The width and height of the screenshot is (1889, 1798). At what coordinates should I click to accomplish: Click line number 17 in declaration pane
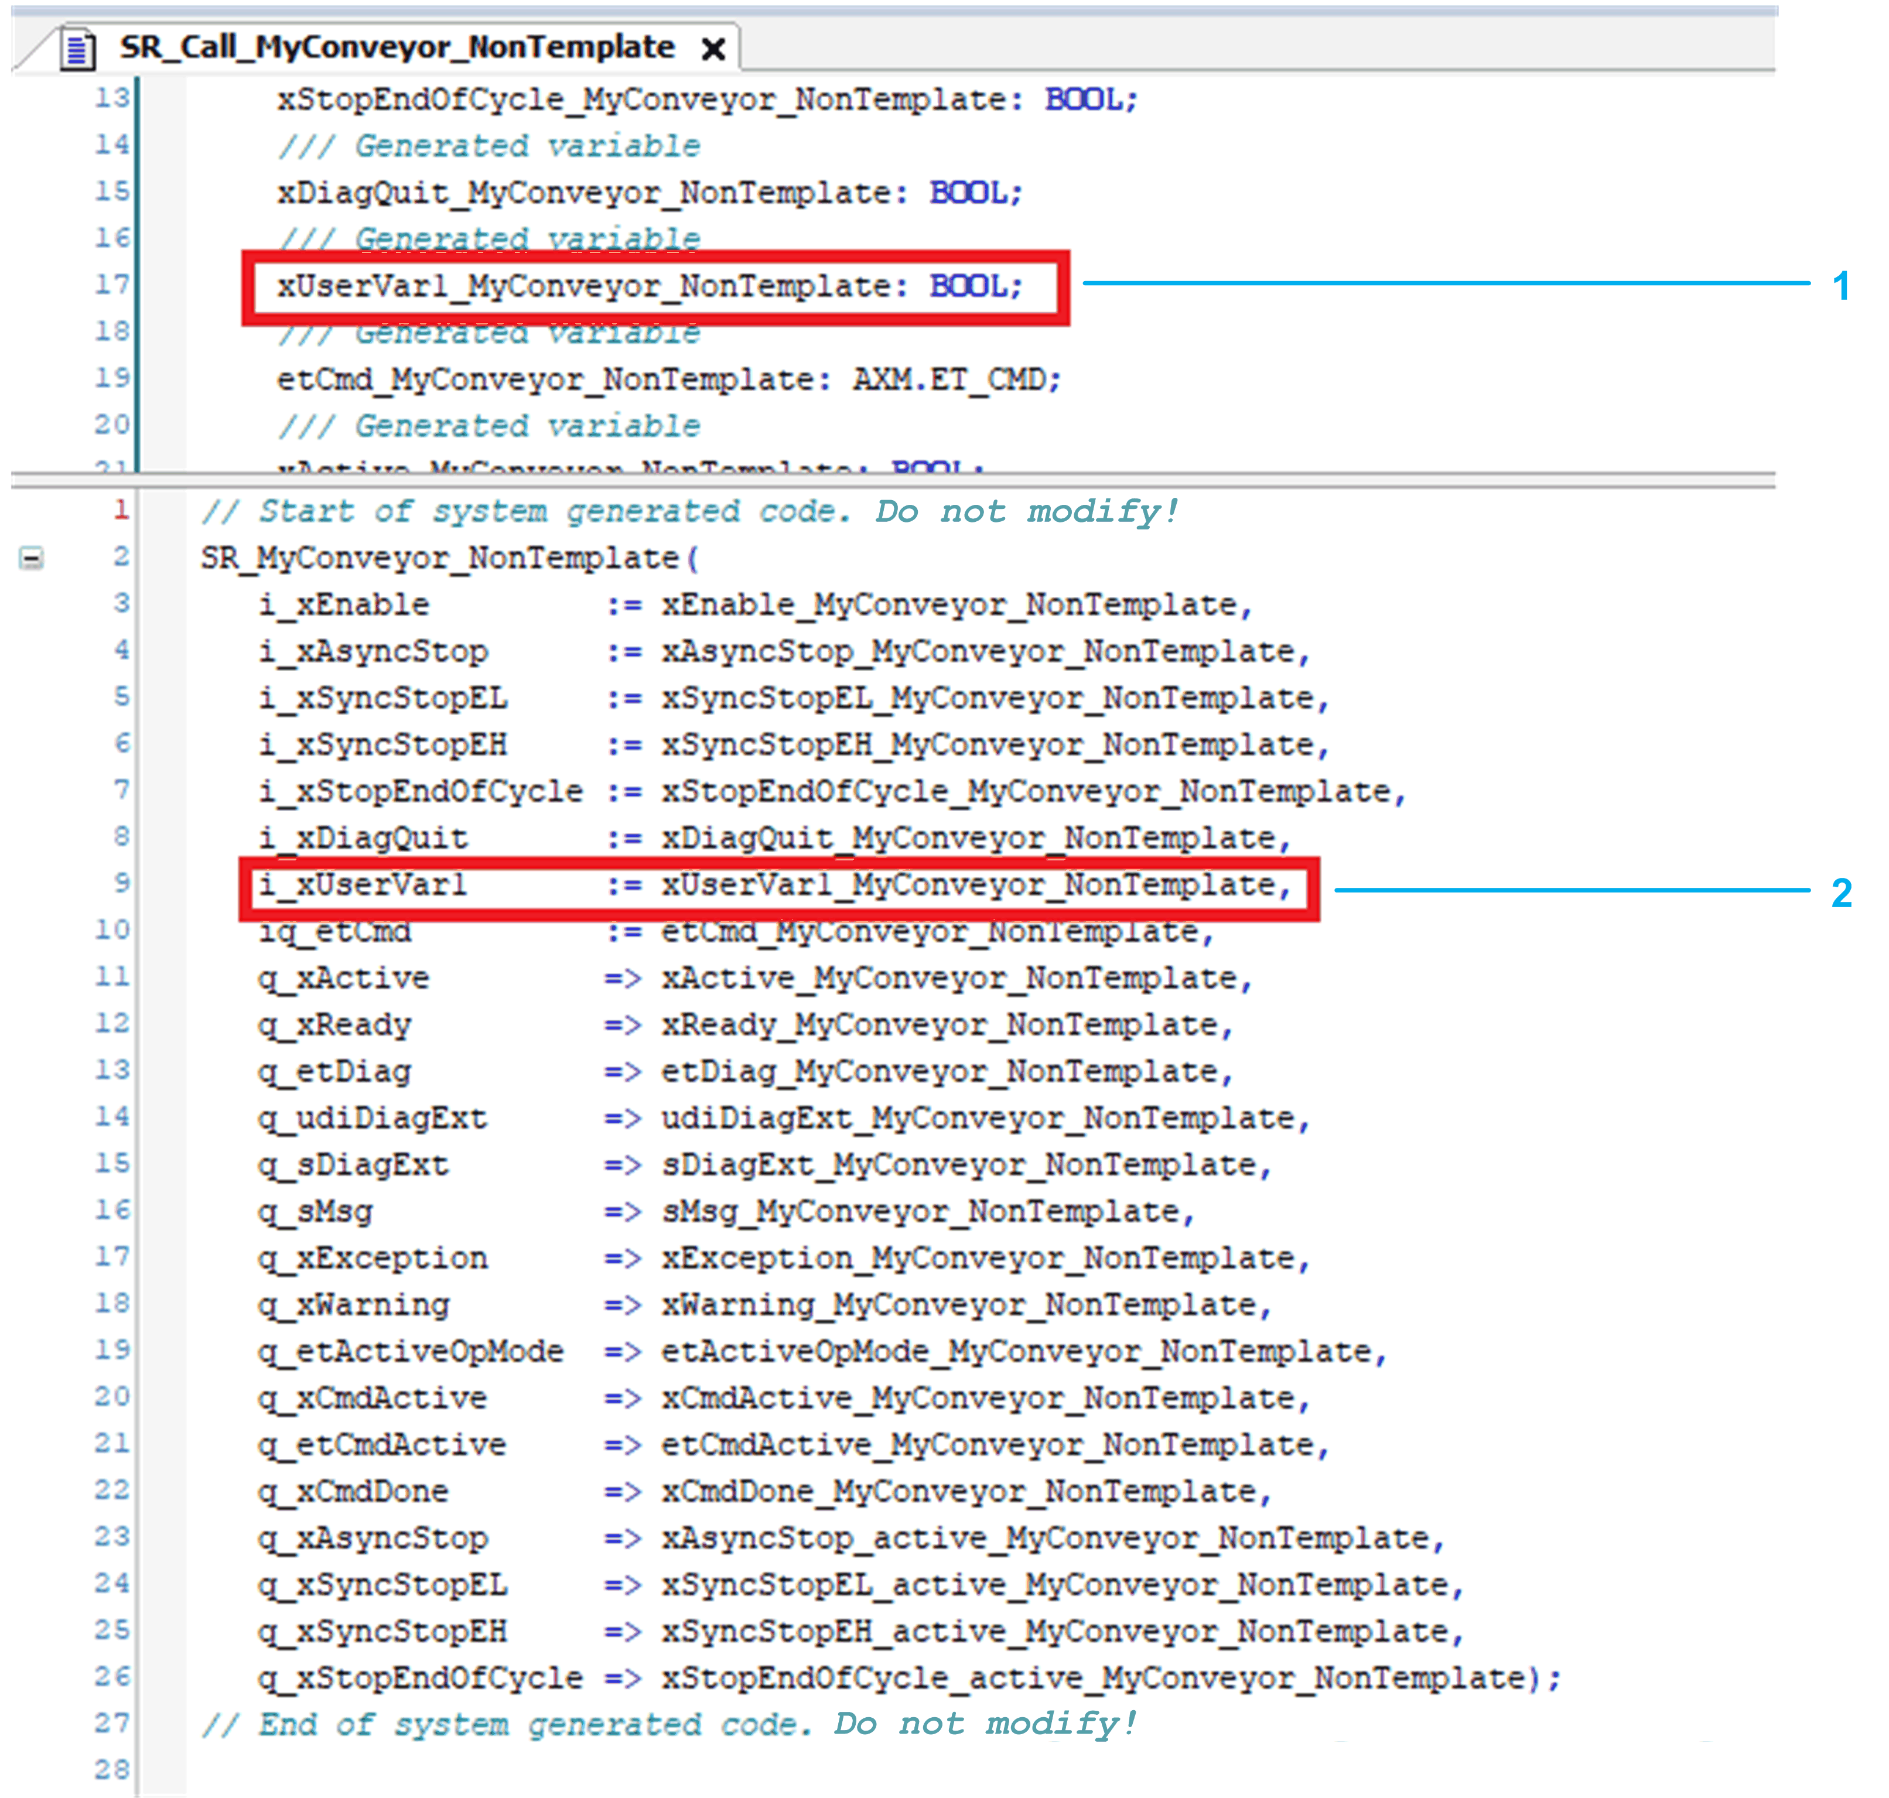111,285
